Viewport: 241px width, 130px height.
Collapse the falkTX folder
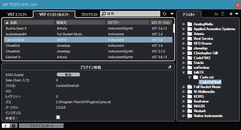pos(184,72)
